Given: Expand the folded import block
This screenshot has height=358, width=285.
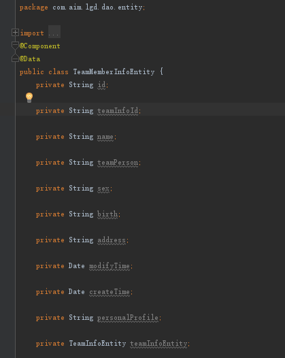Looking at the screenshot, I should tap(15, 33).
